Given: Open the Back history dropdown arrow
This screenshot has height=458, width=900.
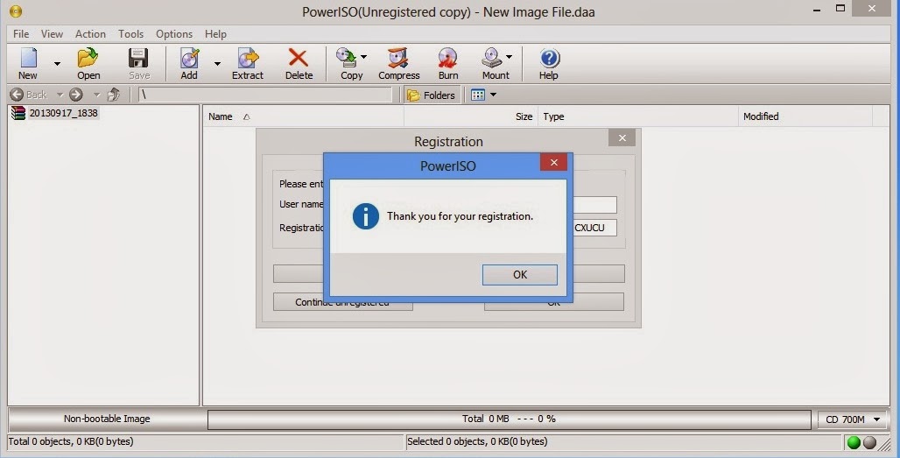Looking at the screenshot, I should click(60, 95).
